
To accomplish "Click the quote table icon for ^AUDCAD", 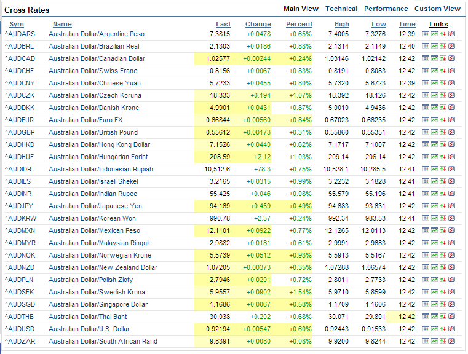I will click(x=426, y=58).
